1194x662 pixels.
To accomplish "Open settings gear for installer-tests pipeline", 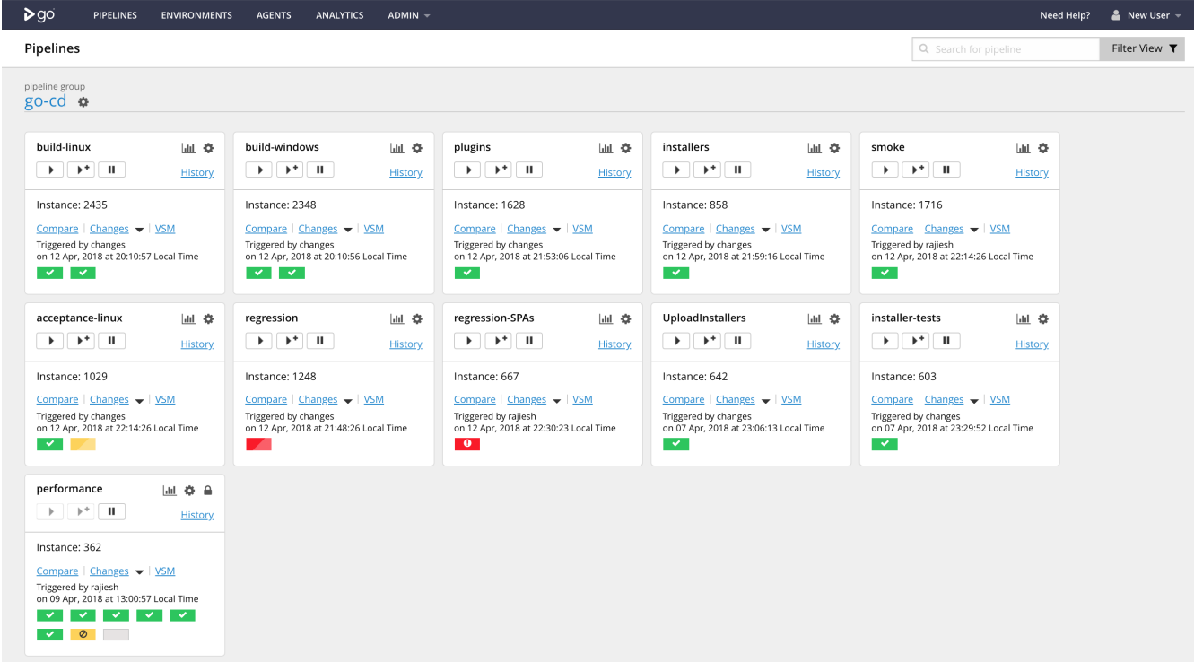I will coord(1043,318).
